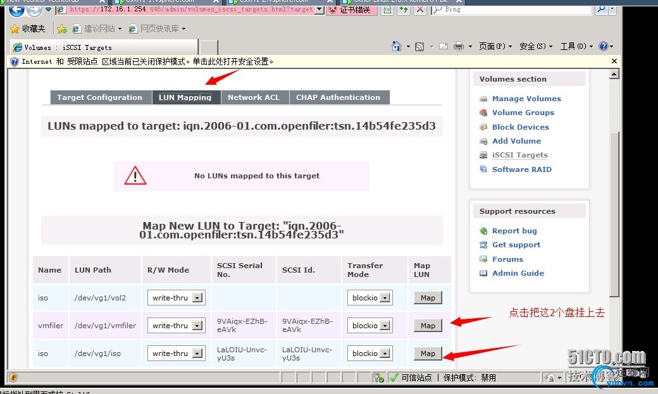Click the Block Devices icon
This screenshot has height=394, width=658.
coord(483,127)
